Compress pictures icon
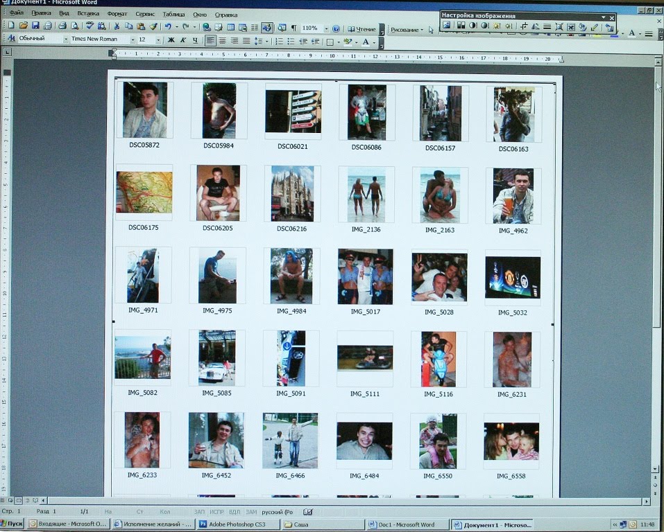This screenshot has width=664, height=532. (x=559, y=27)
